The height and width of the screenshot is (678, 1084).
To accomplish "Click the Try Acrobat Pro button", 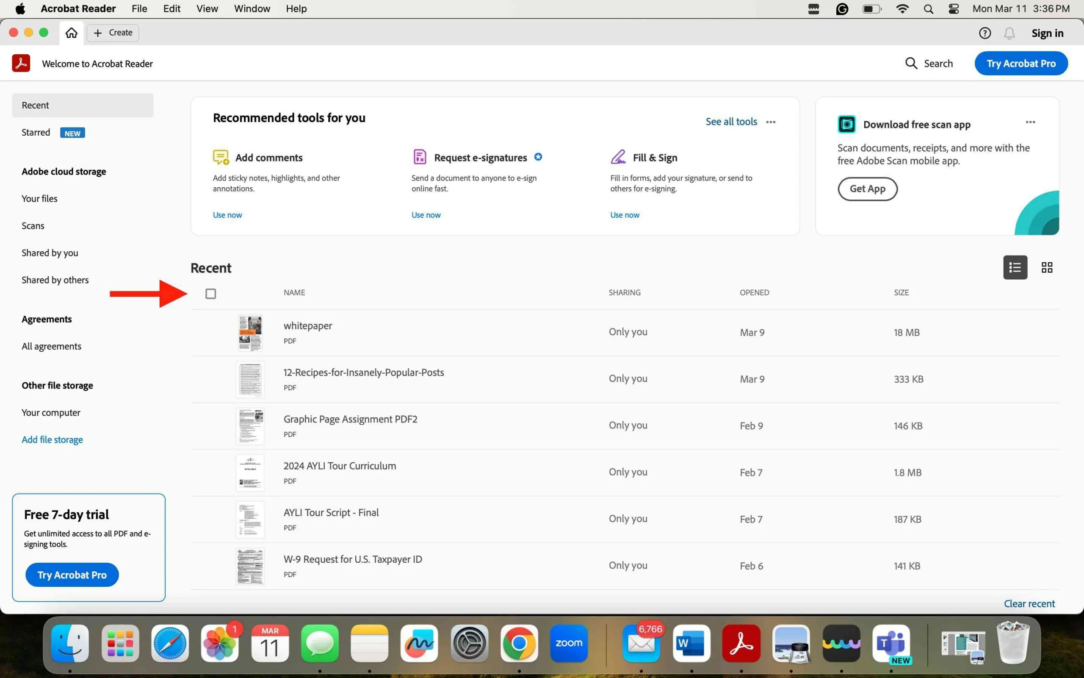I will click(x=1021, y=63).
